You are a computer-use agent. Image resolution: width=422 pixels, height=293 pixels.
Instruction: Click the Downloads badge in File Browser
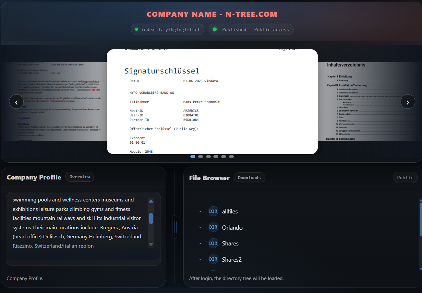(249, 178)
